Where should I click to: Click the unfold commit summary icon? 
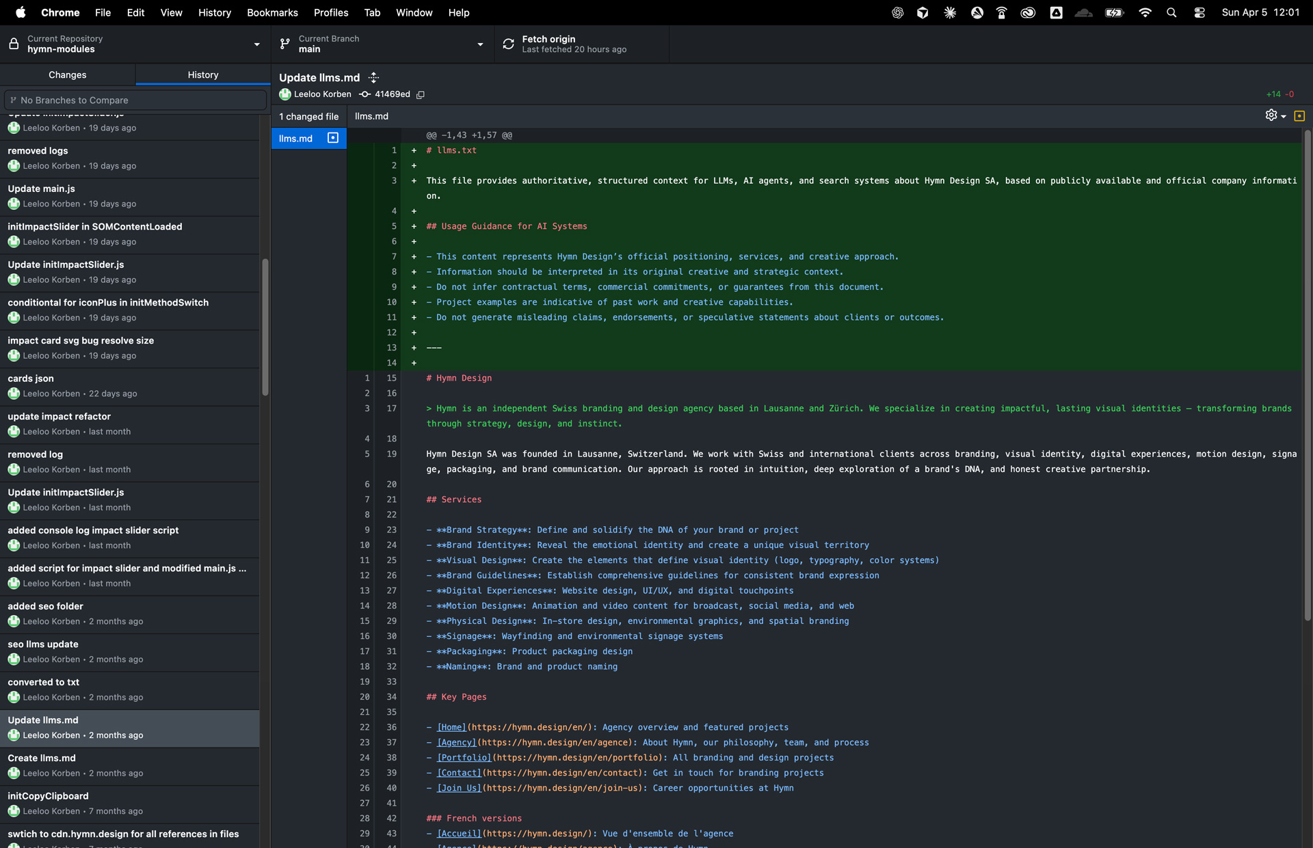373,77
